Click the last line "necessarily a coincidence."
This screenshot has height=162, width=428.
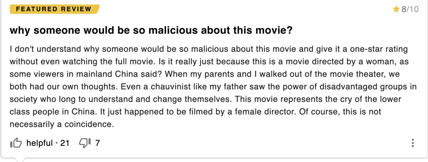tap(61, 124)
